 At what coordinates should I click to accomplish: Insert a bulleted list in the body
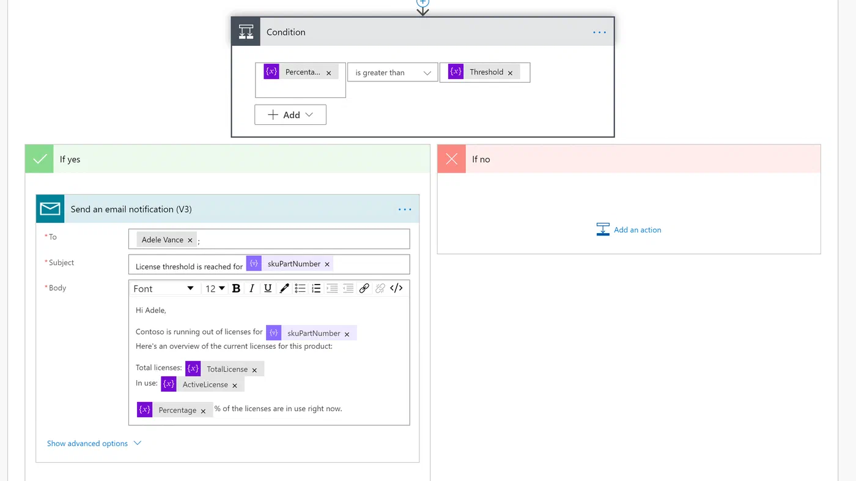[x=300, y=289]
